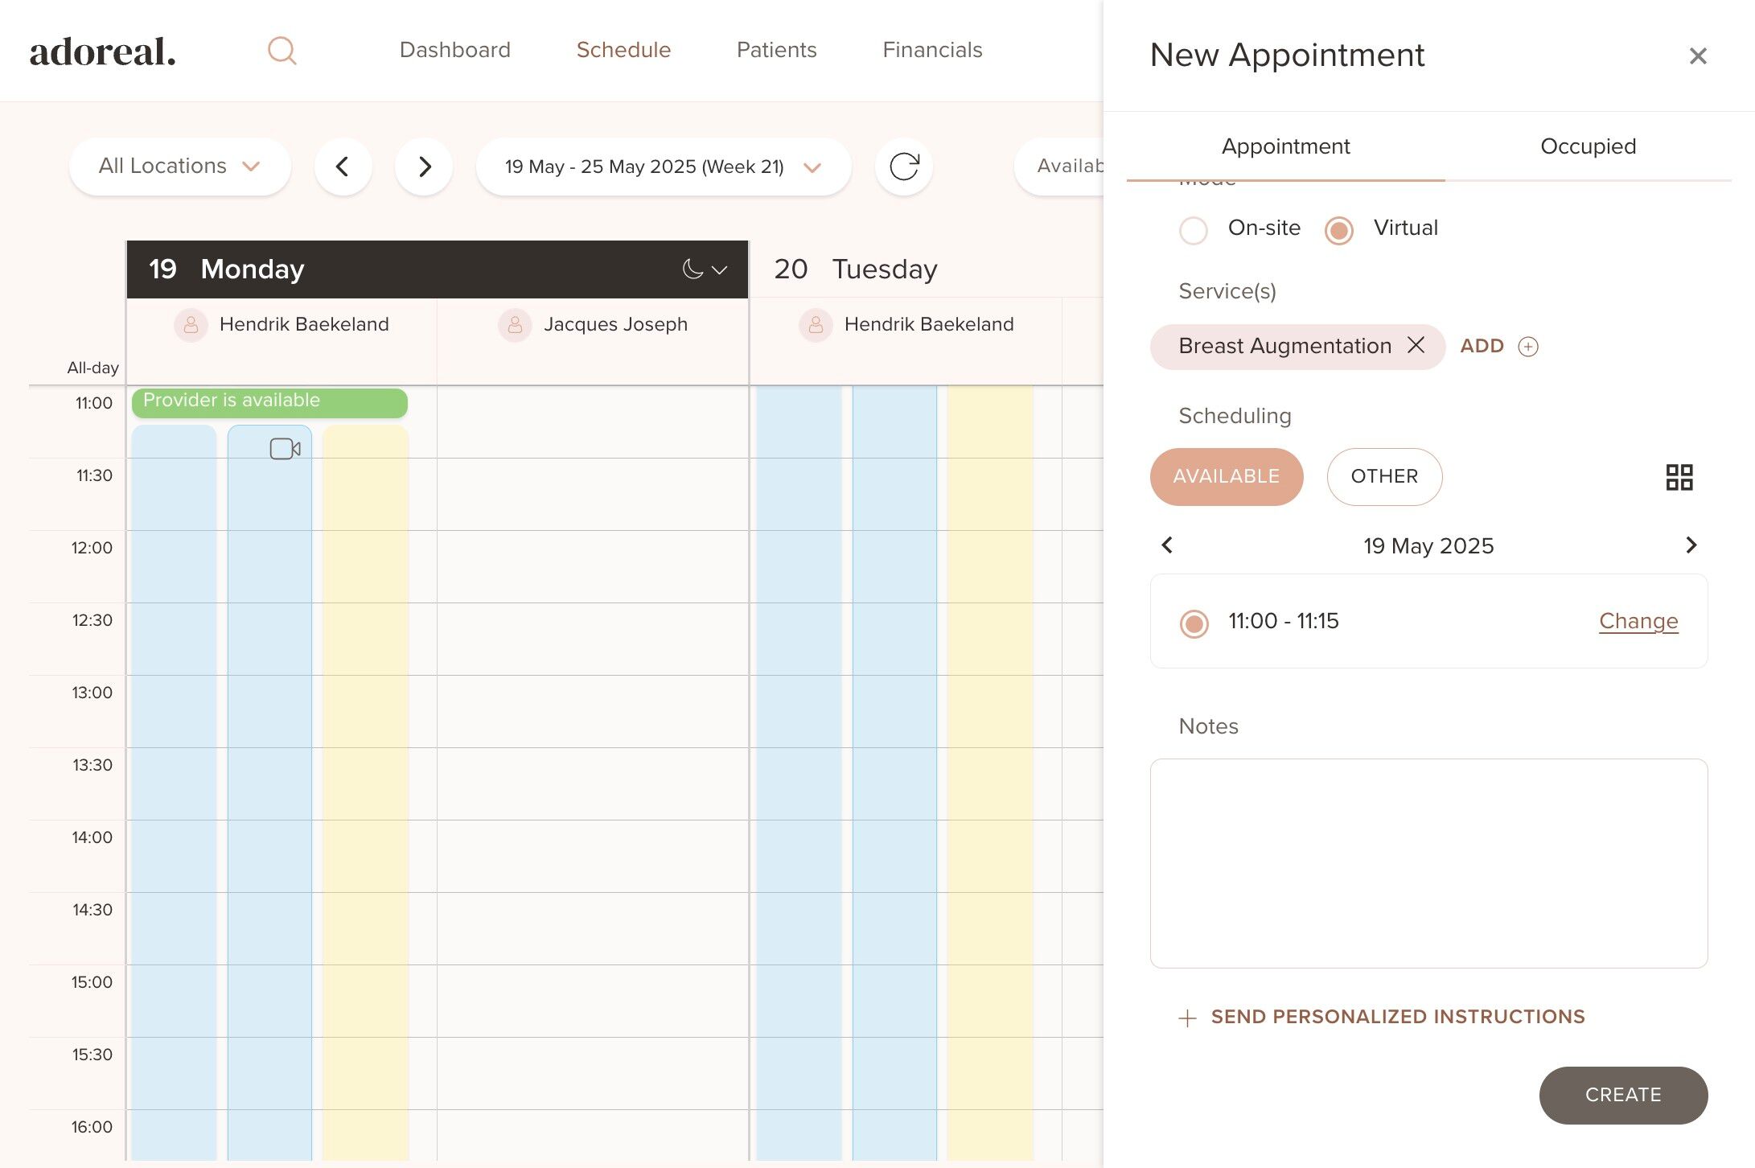Screen dimensions: 1755x1168
Task: Select the On-site mode radio button
Action: pos(1193,230)
